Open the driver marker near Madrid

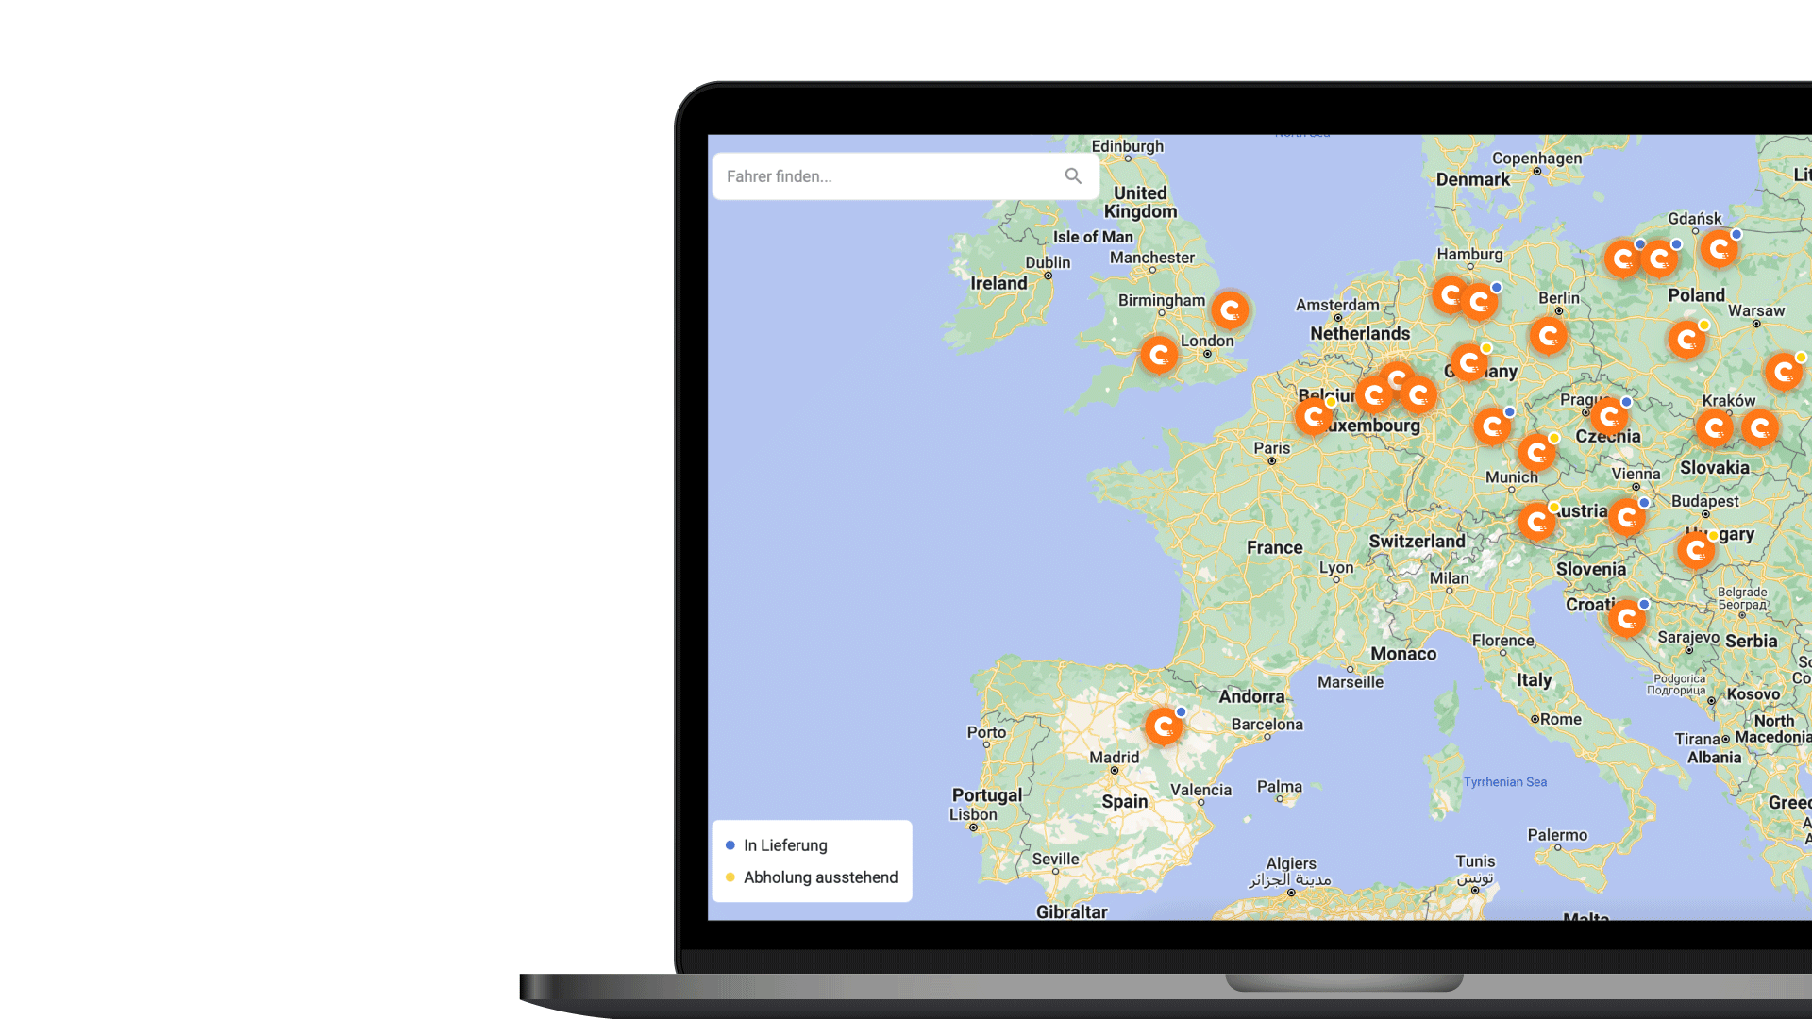coord(1165,727)
